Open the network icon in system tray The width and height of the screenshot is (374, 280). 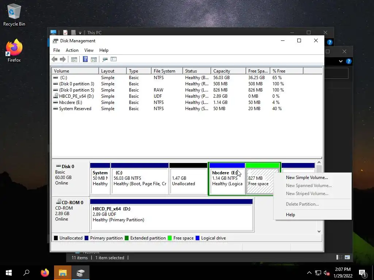coord(318,273)
